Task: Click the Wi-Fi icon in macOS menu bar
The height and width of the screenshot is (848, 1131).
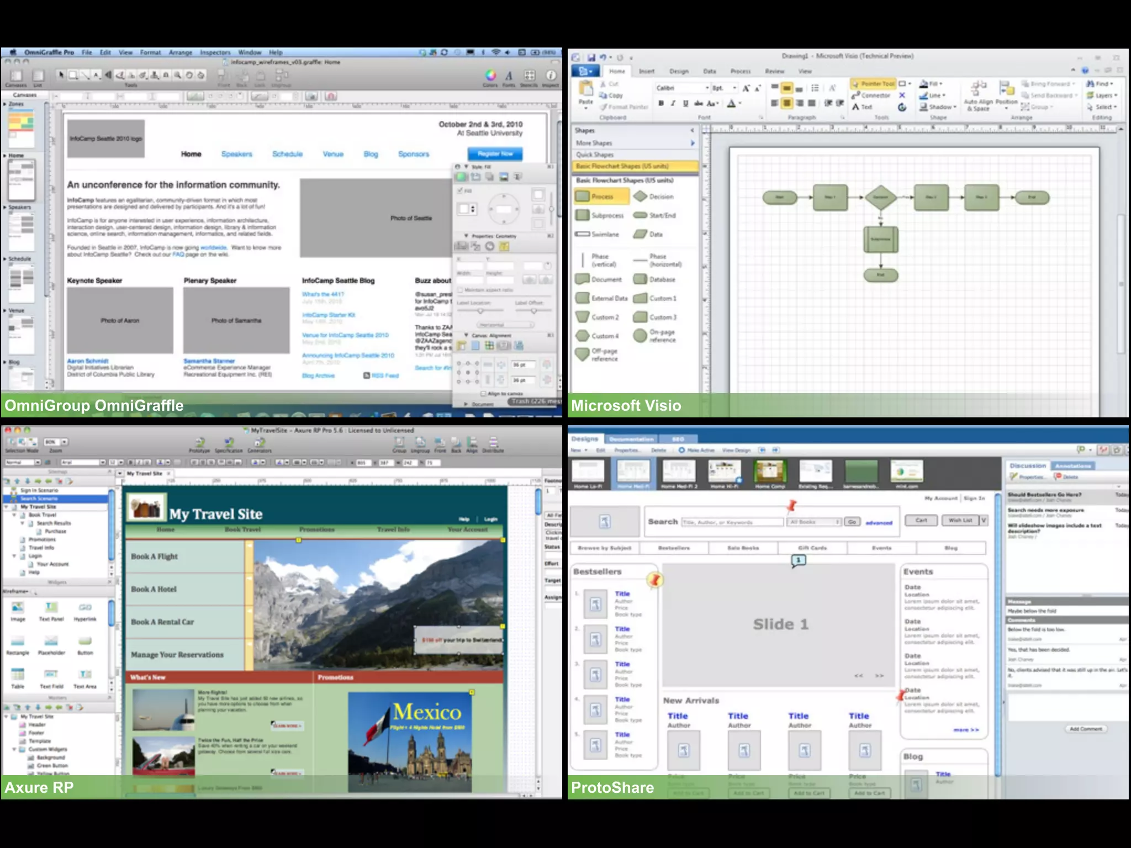Action: coord(495,52)
